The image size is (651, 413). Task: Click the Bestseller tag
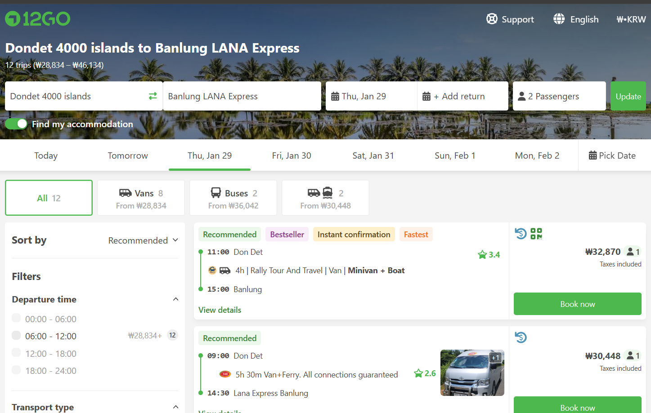click(x=287, y=234)
